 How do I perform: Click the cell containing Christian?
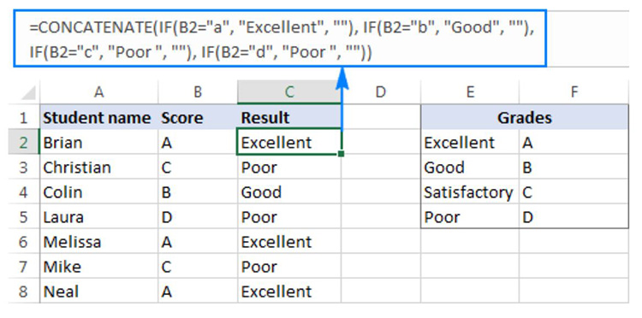click(98, 168)
